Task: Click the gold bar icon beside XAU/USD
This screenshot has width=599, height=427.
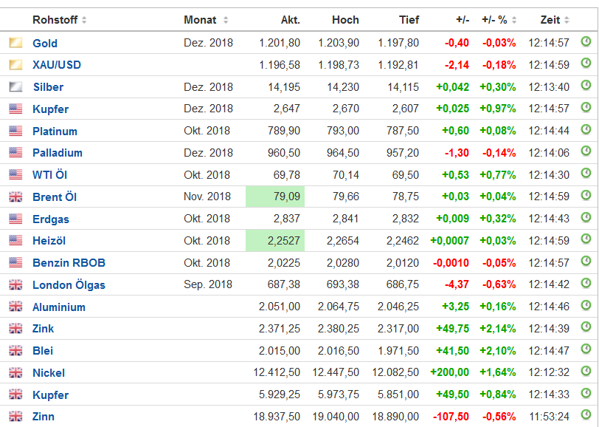Action: (x=15, y=65)
